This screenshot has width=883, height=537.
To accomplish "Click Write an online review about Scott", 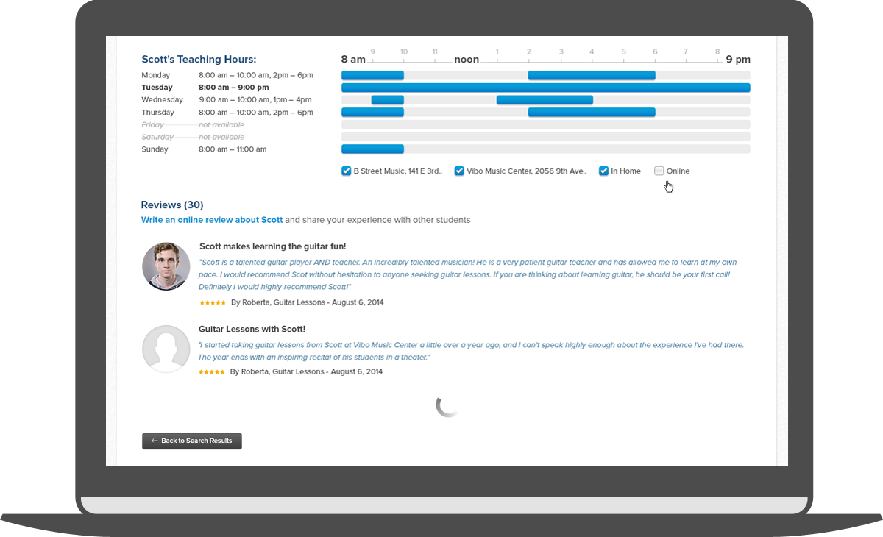I will (x=212, y=220).
